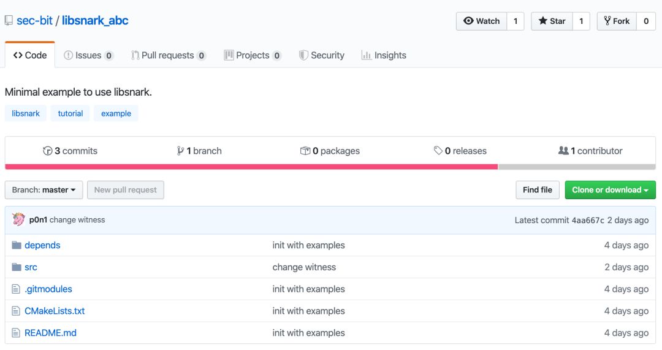Watch this repository
The width and height of the screenshot is (662, 350).
coord(482,21)
